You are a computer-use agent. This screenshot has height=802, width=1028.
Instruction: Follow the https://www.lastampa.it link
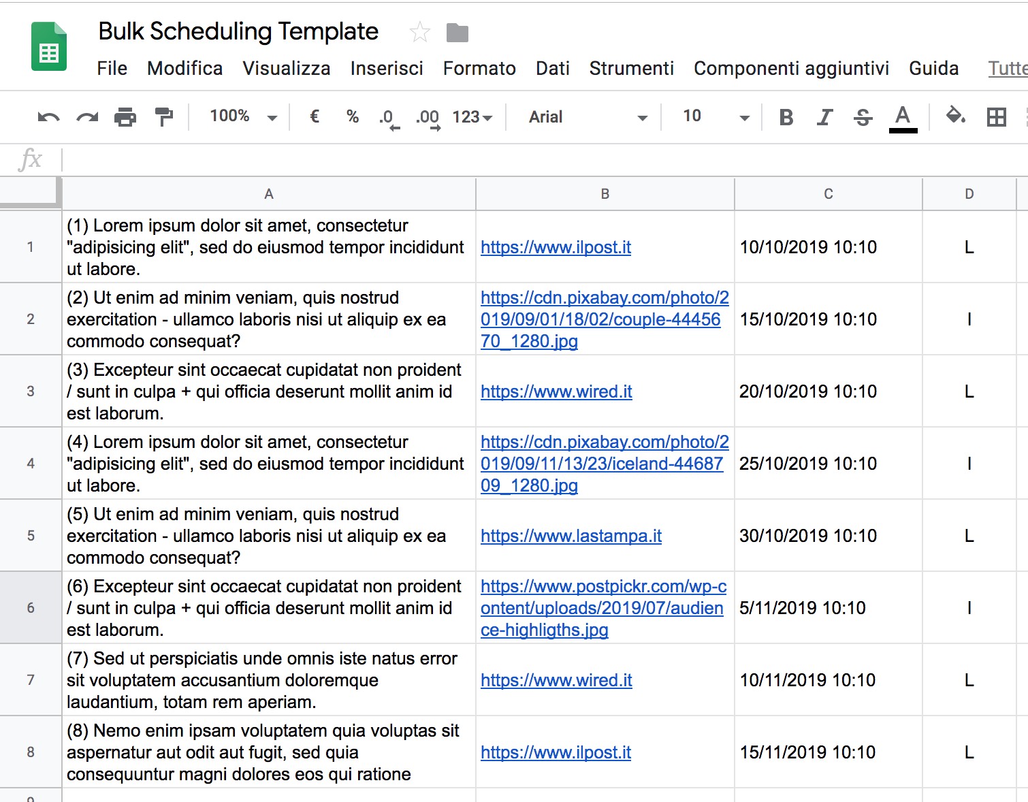tap(571, 536)
